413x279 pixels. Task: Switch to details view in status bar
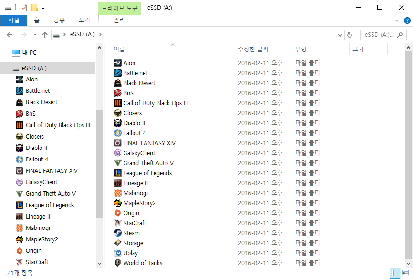pos(394,273)
